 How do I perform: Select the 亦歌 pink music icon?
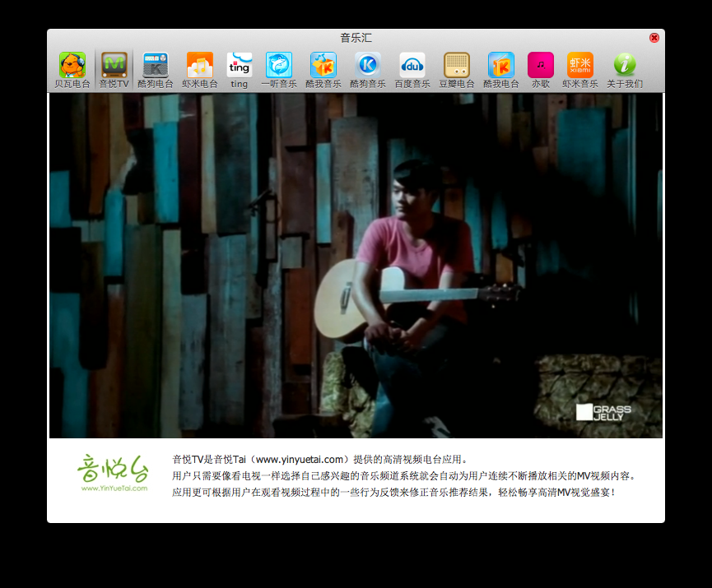pyautogui.click(x=540, y=70)
